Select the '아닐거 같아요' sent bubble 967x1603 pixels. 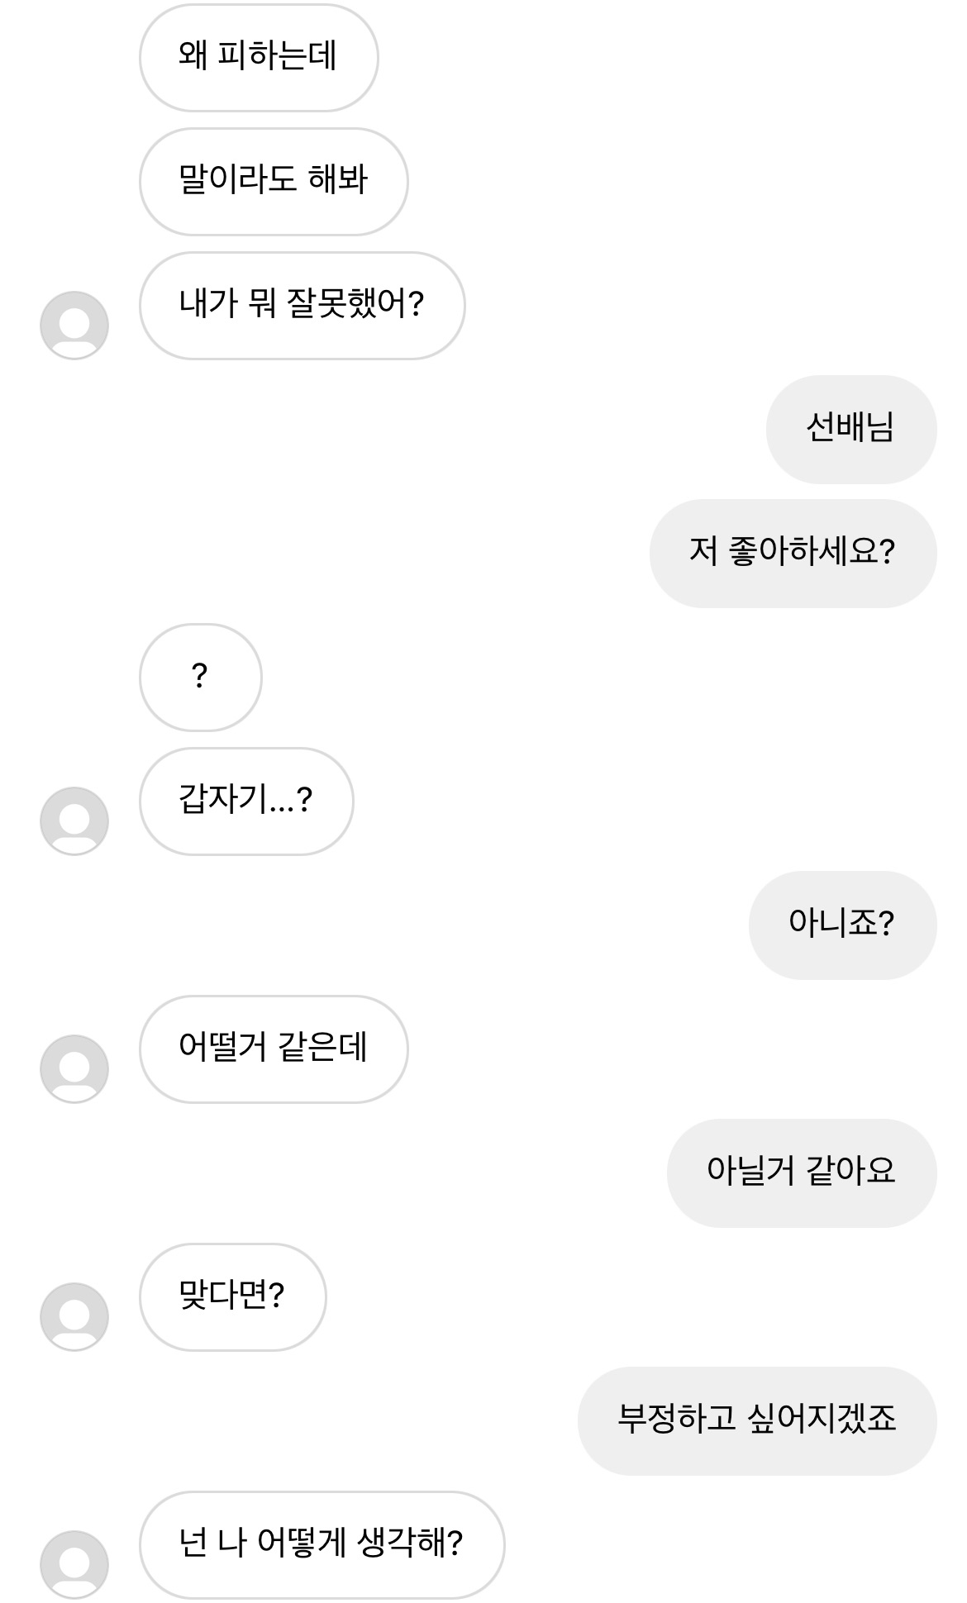point(801,1173)
